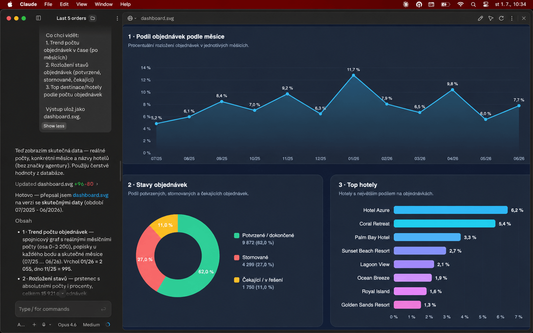533x333 pixels.
Task: Open the dashboard.svg link in chat
Action: [x=91, y=195]
